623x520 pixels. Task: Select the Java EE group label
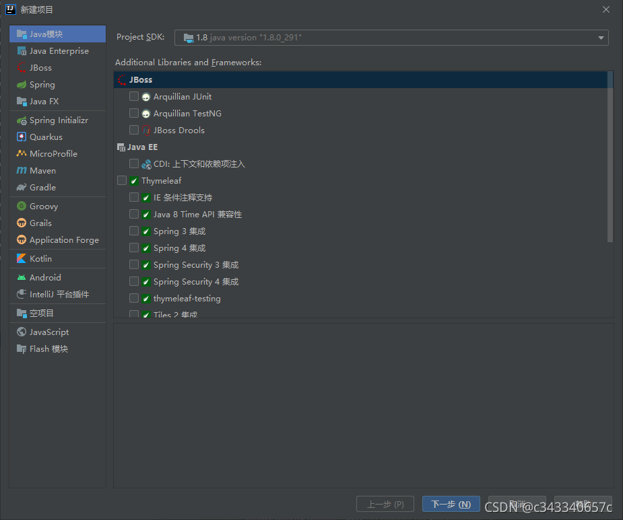(x=142, y=147)
